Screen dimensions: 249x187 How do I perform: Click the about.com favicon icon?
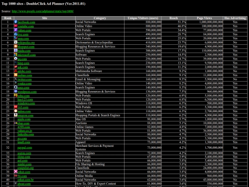coord(16,183)
